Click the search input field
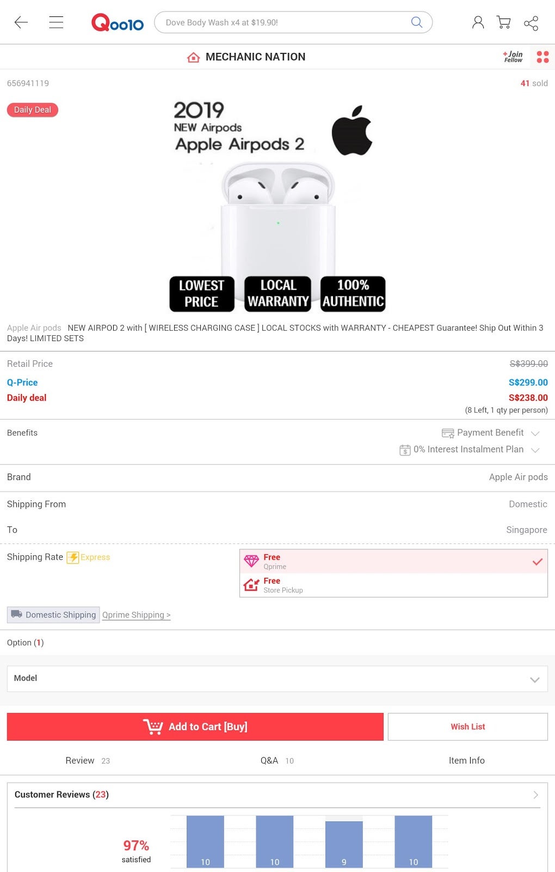This screenshot has width=555, height=872. [x=283, y=22]
